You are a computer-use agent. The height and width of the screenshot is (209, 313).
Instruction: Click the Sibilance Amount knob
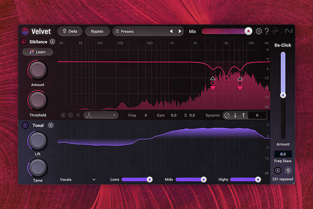point(37,70)
